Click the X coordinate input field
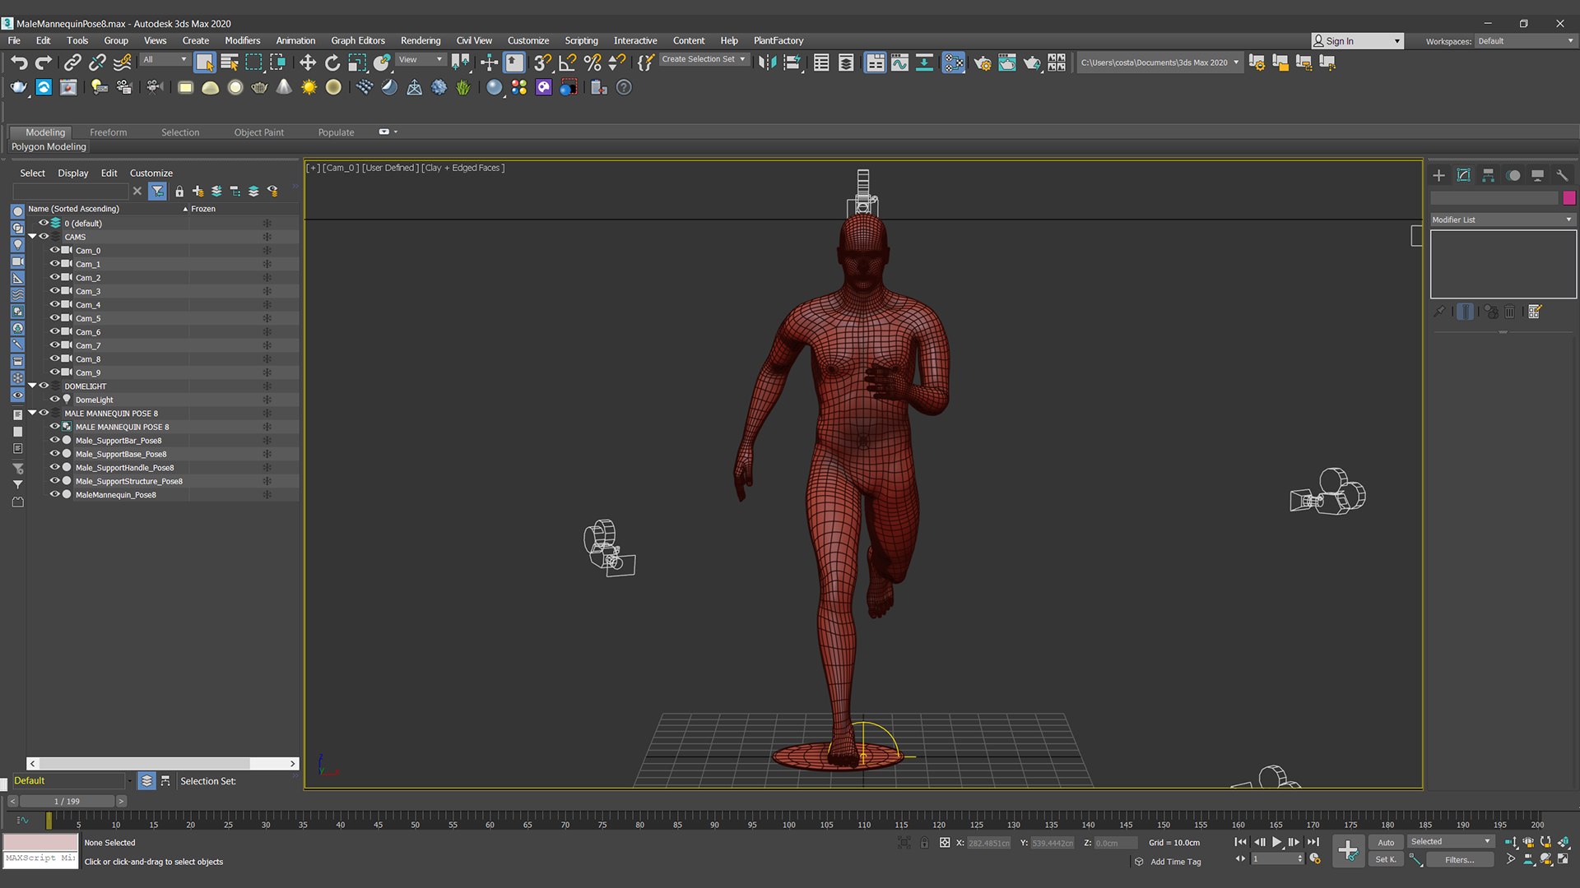The image size is (1580, 888). pos(988,843)
